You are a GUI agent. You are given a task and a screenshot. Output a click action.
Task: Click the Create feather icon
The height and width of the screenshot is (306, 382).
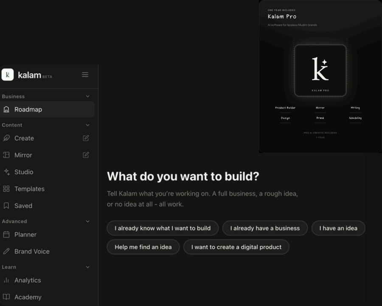(6, 138)
